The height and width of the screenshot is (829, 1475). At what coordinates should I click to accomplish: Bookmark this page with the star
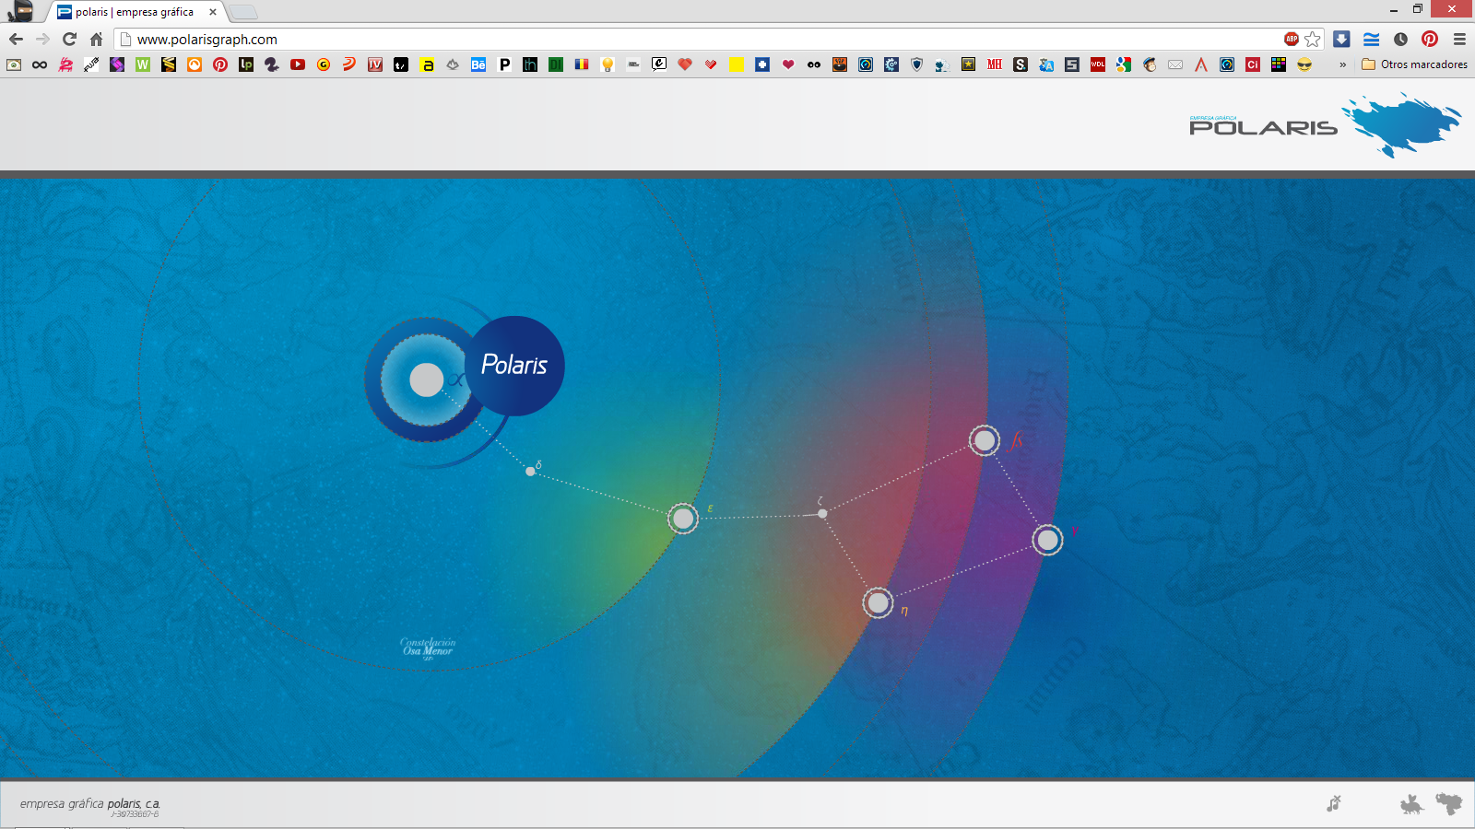click(x=1313, y=39)
